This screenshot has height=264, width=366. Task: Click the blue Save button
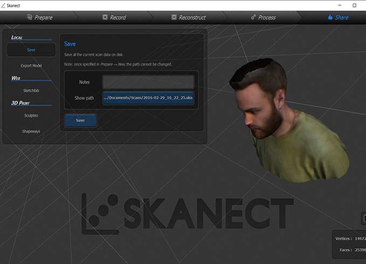[80, 120]
